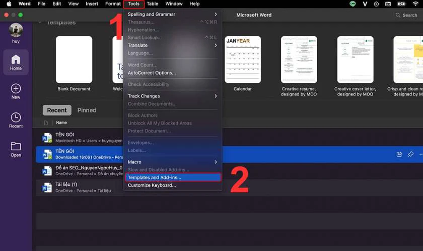423x251 pixels.
Task: Open the View menu
Action: pos(73,4)
